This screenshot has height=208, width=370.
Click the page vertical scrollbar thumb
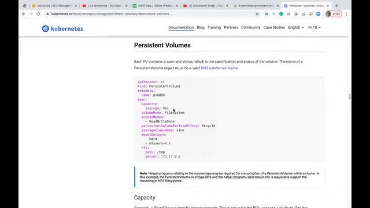[x=349, y=96]
